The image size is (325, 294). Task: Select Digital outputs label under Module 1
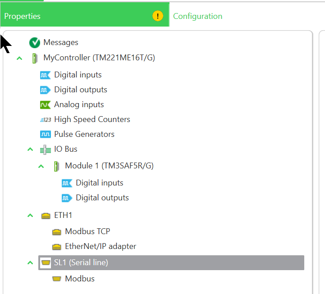point(102,198)
